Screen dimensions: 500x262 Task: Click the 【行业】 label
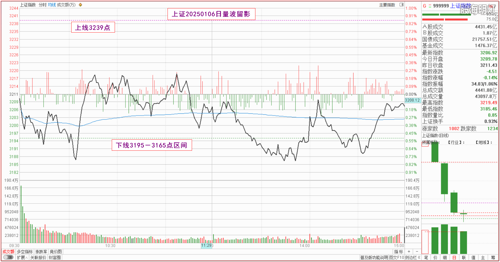tap(456, 142)
